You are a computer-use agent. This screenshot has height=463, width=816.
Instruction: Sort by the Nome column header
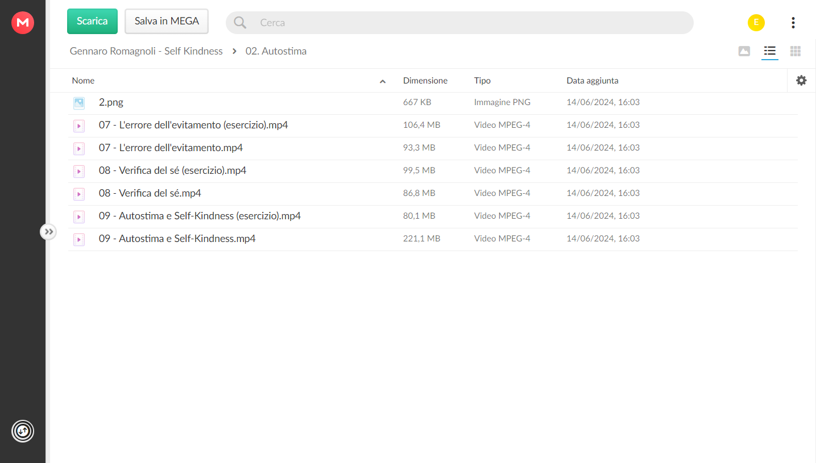coord(83,81)
